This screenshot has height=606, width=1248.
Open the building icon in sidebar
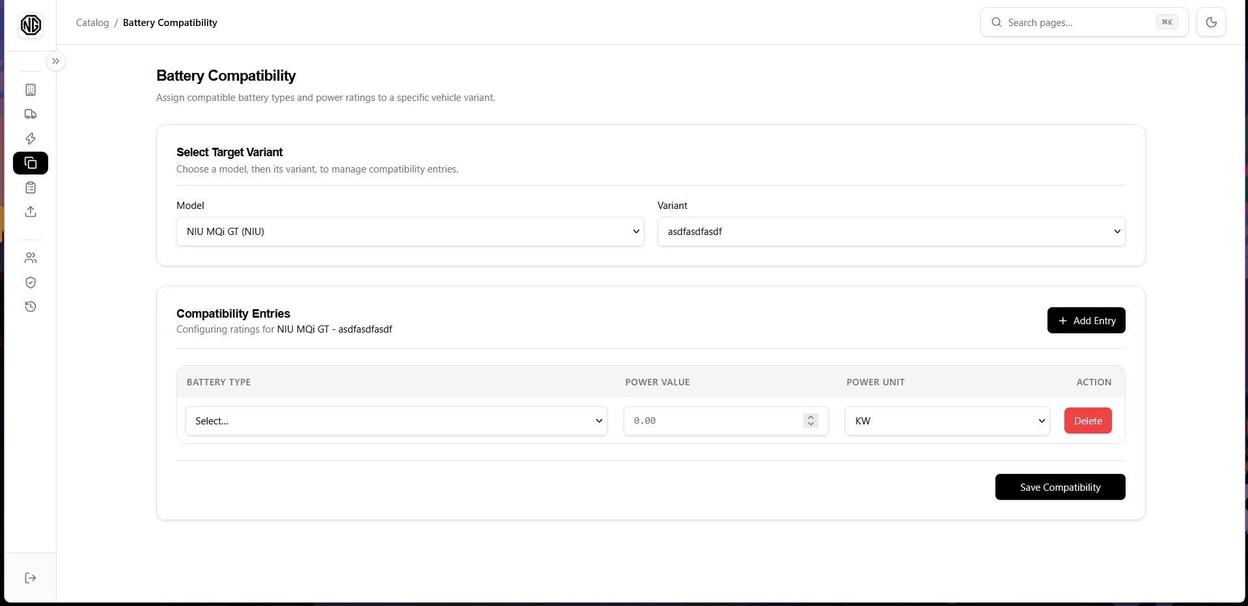[x=31, y=90]
